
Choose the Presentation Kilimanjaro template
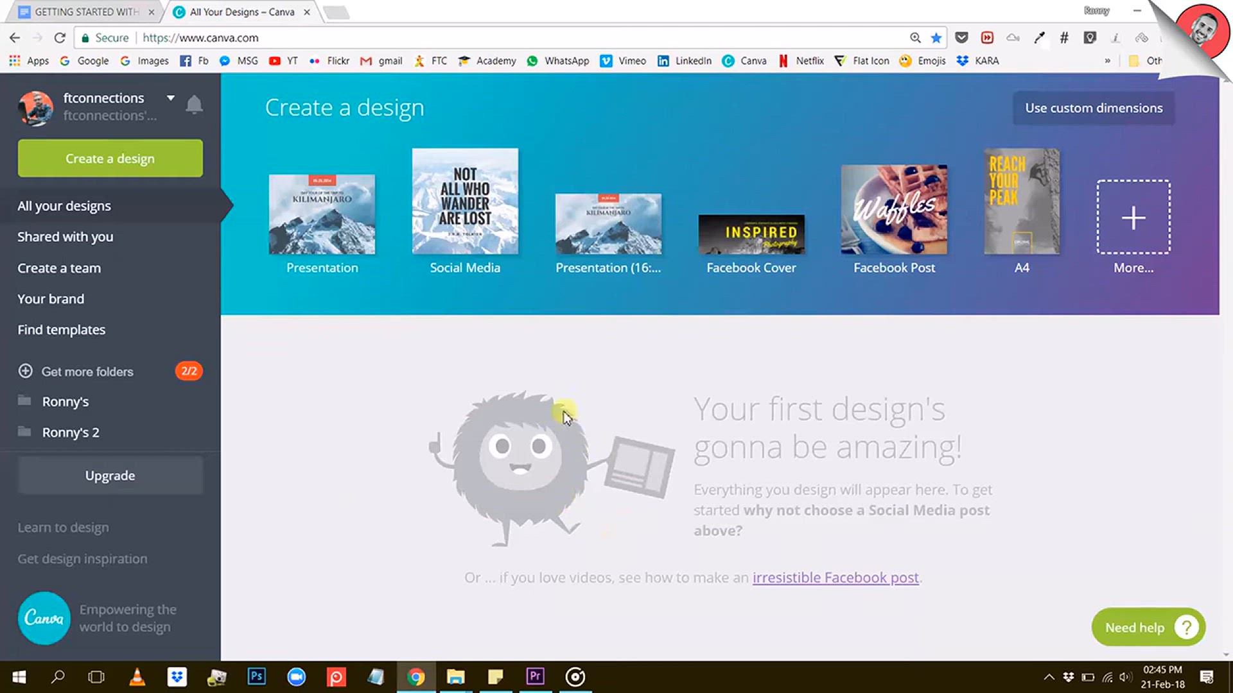322,214
